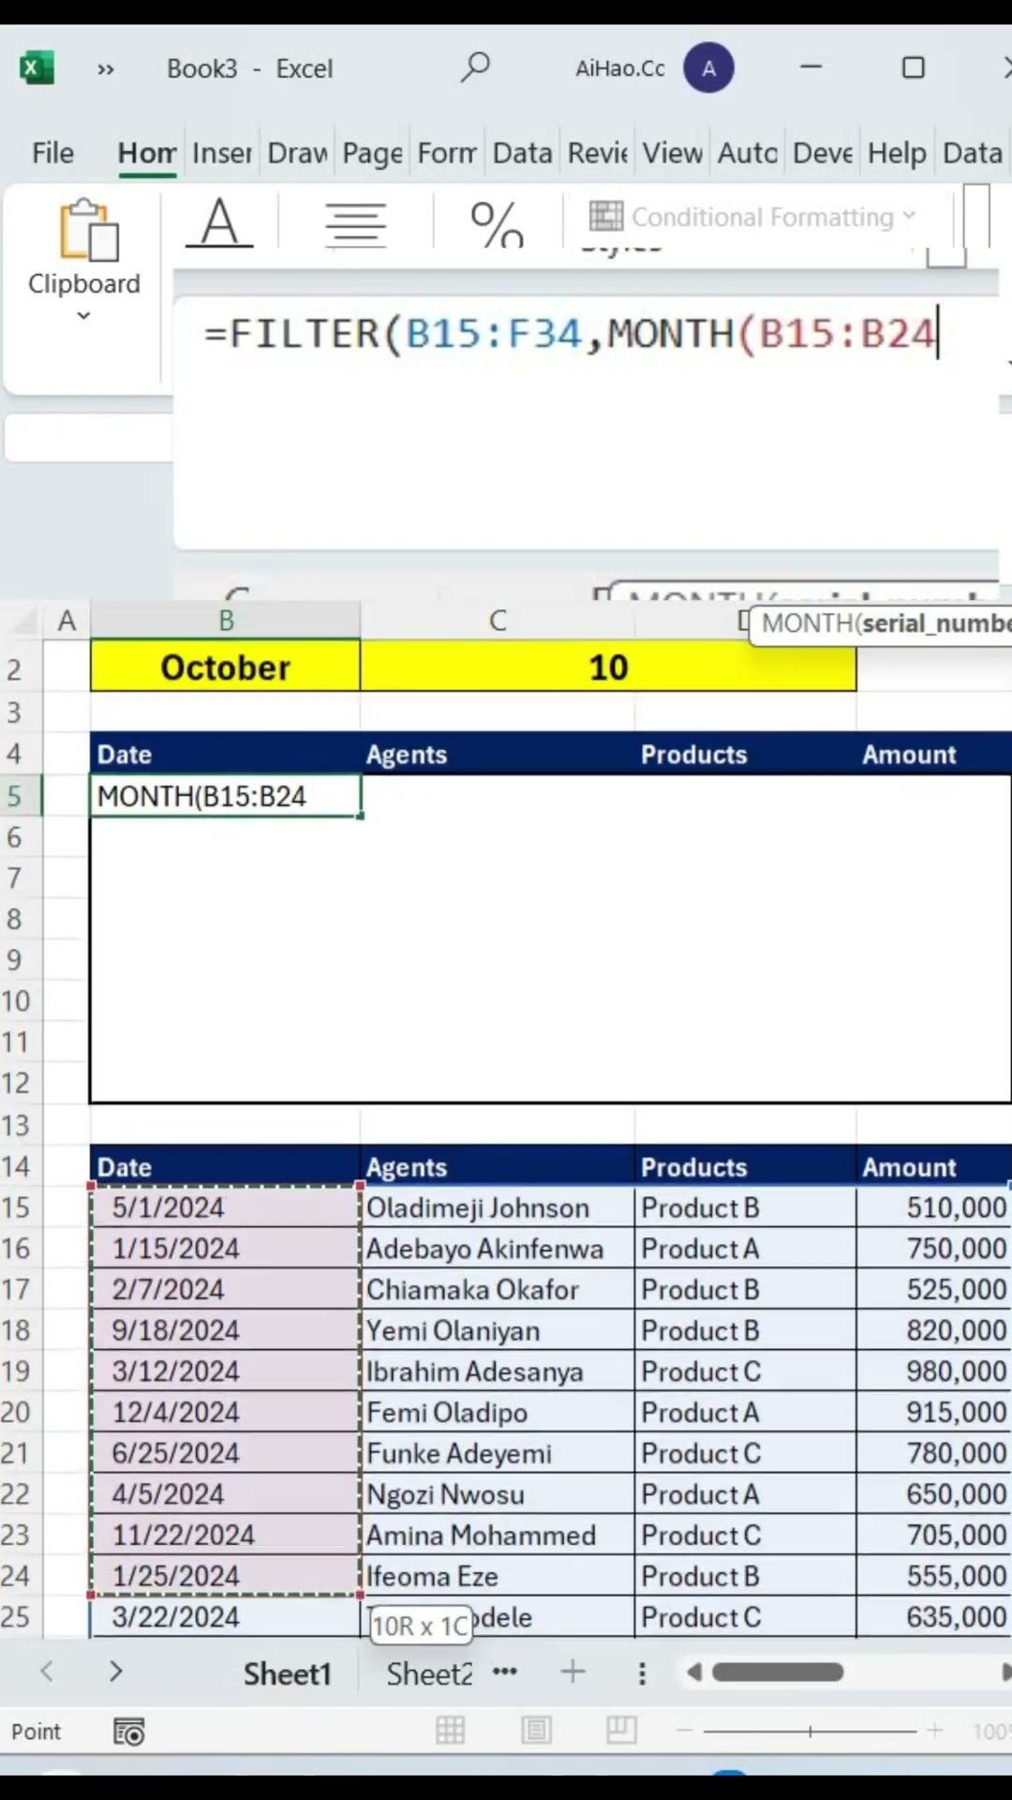The height and width of the screenshot is (1800, 1012).
Task: Open the Automate tab
Action: click(x=748, y=153)
